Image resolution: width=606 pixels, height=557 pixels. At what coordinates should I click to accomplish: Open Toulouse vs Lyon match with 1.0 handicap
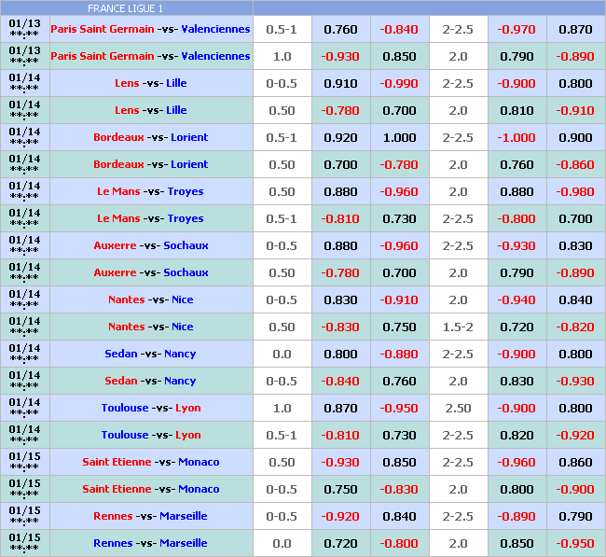(x=150, y=408)
